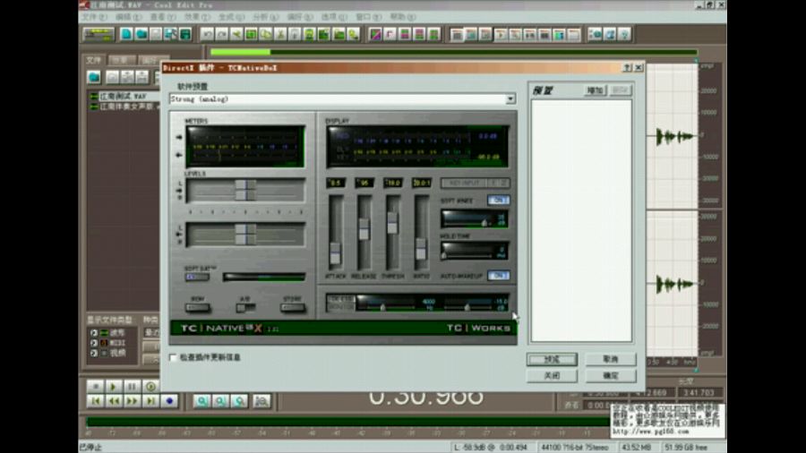The width and height of the screenshot is (806, 453).
Task: Click the Ratio slider handle
Action: coord(421,249)
